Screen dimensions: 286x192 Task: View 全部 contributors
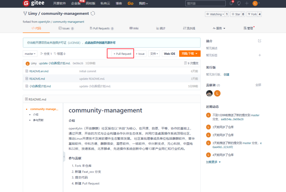pos(258,85)
